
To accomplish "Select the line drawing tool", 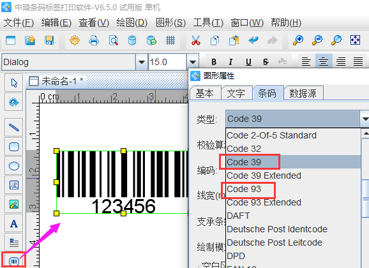I will click(14, 127).
